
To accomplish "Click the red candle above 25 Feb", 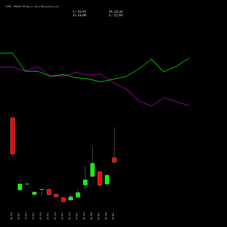I will [x=64, y=200].
